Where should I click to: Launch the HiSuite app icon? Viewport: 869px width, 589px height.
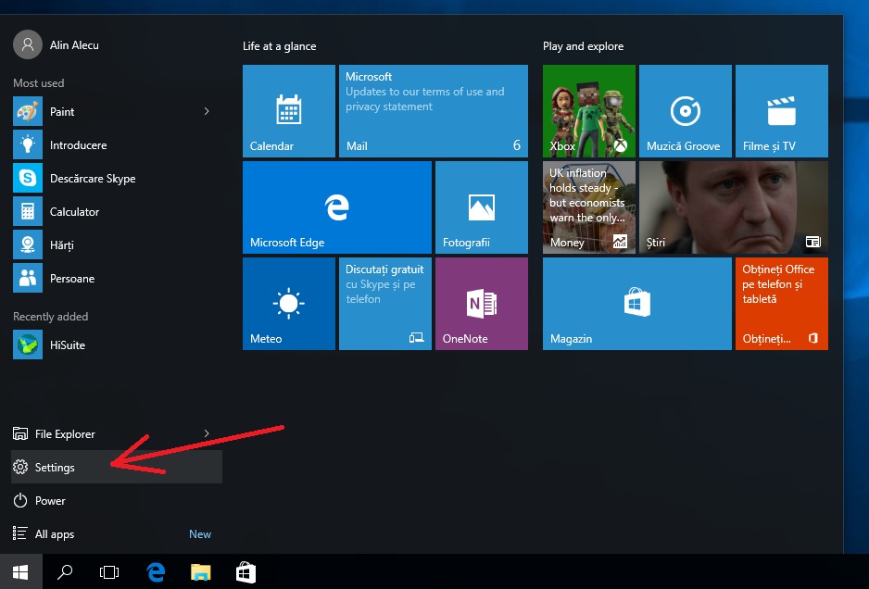coord(28,345)
